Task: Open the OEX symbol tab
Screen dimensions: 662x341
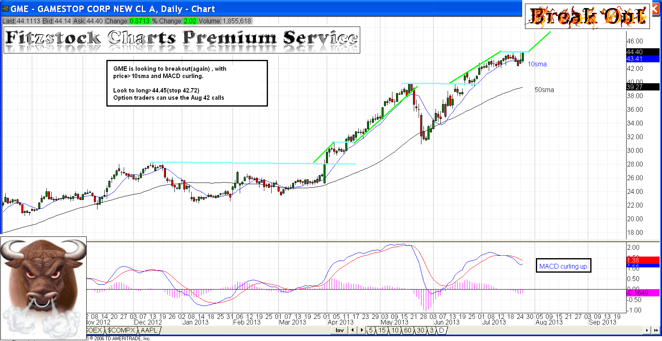Action: [x=95, y=330]
